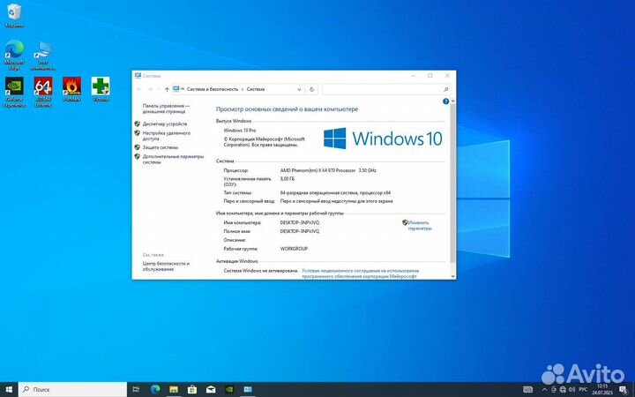This screenshot has height=397, width=635.
Task: Open Настройка удаленного доступа link
Action: [x=167, y=136]
